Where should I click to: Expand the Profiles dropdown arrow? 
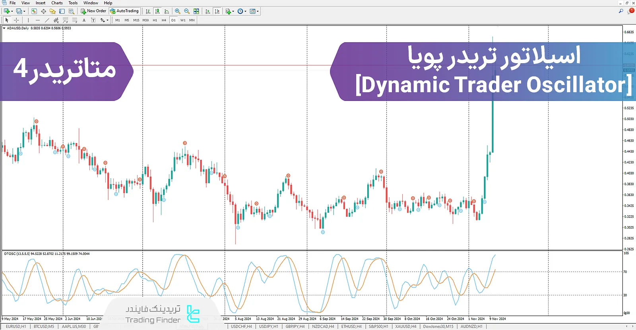24,11
